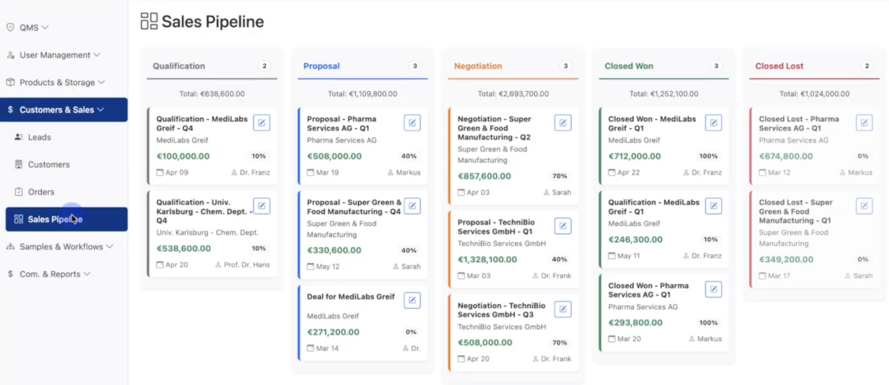This screenshot has height=385, width=889.
Task: Click the Samples & Workflows icon
Action: coord(10,246)
